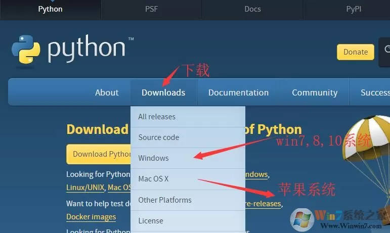
Task: Open the Community menu
Action: (x=315, y=92)
